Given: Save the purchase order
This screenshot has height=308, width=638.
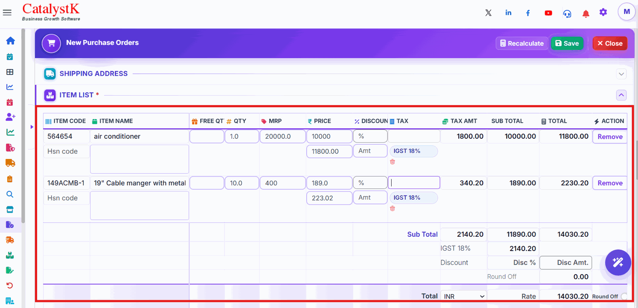Looking at the screenshot, I should (x=567, y=43).
